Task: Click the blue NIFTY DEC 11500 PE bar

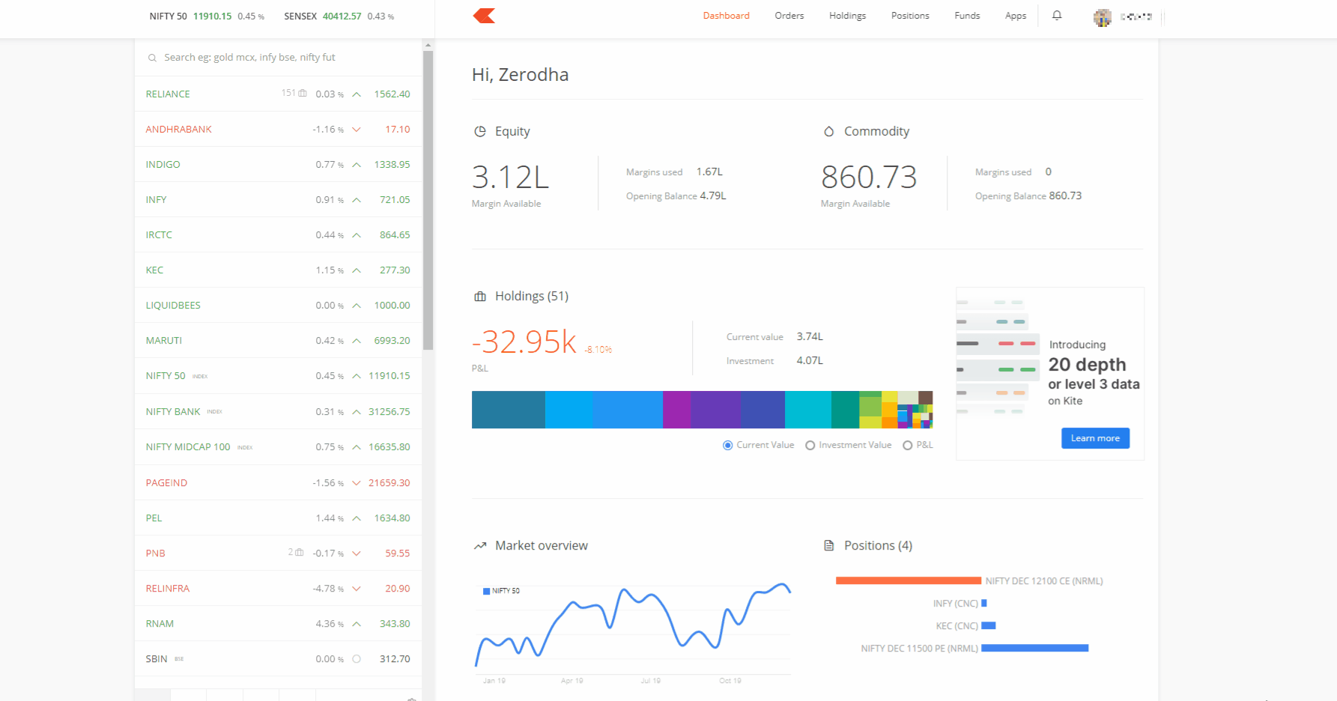Action: coord(1034,648)
